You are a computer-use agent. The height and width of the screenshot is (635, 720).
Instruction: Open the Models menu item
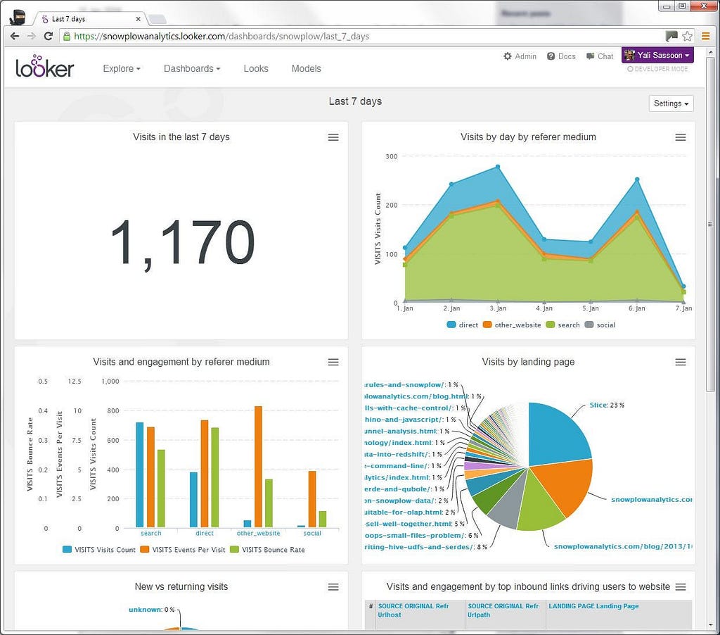(x=307, y=68)
